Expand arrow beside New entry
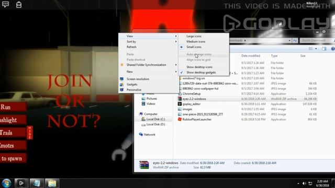 [x=176, y=72]
